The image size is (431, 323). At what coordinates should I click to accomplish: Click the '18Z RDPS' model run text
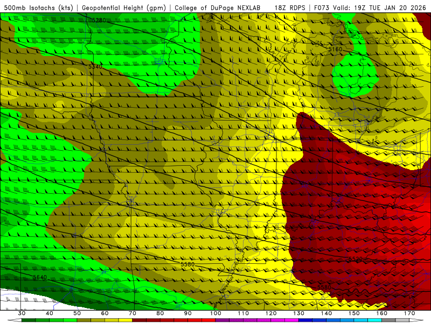290,8
